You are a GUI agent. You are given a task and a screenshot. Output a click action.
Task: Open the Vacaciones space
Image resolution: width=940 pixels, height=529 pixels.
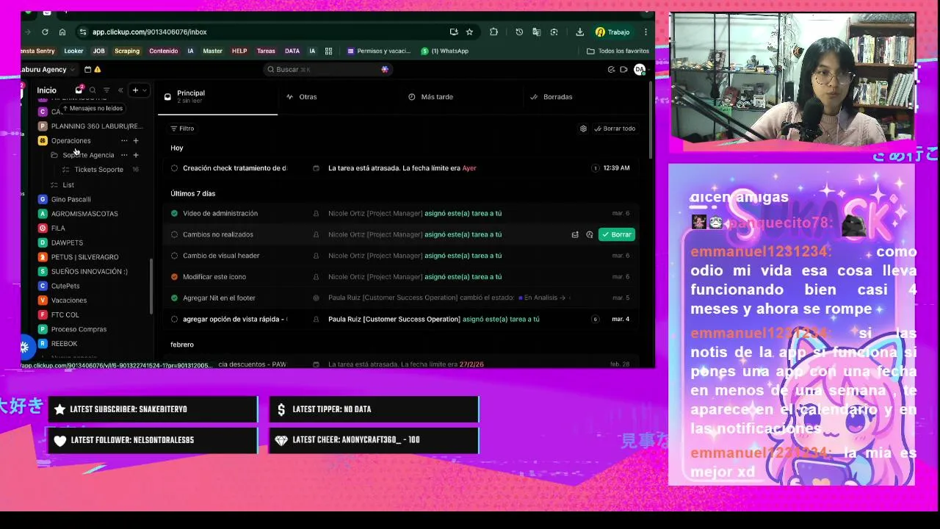[69, 301]
